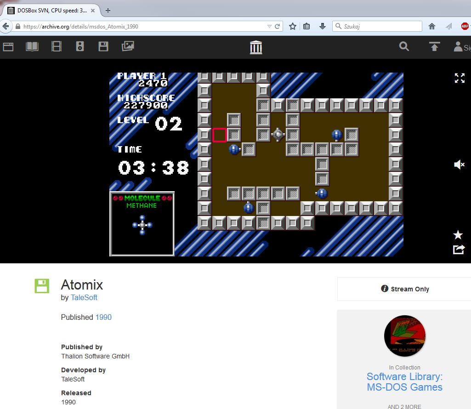This screenshot has height=409, width=471.
Task: Open a new browser tab
Action: coord(108,11)
